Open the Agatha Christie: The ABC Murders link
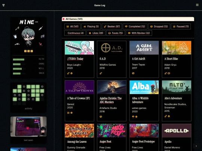This screenshot has width=202, height=151. (x=110, y=100)
